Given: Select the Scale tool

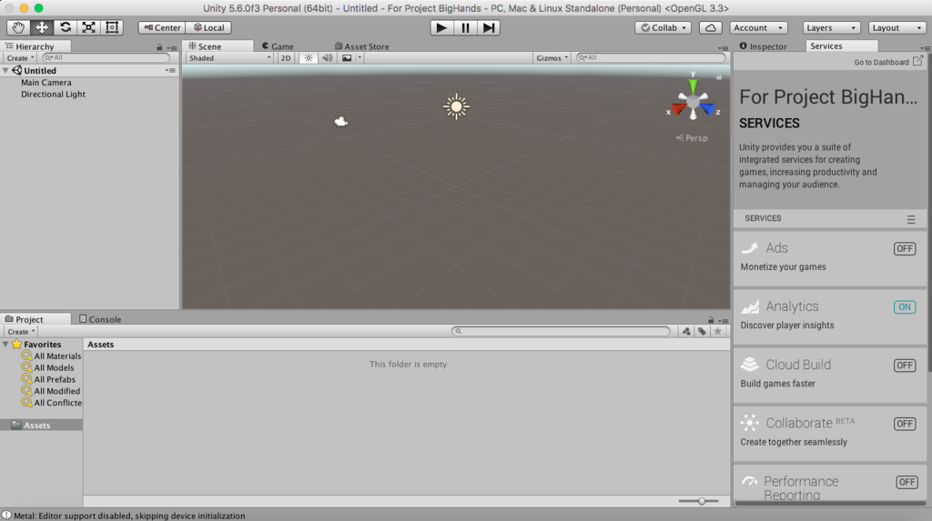Looking at the screenshot, I should (88, 28).
